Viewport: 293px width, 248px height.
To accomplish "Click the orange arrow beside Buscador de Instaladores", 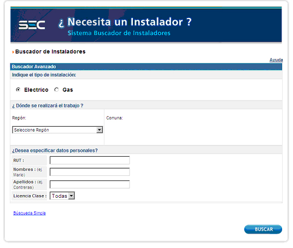I will click(13, 52).
